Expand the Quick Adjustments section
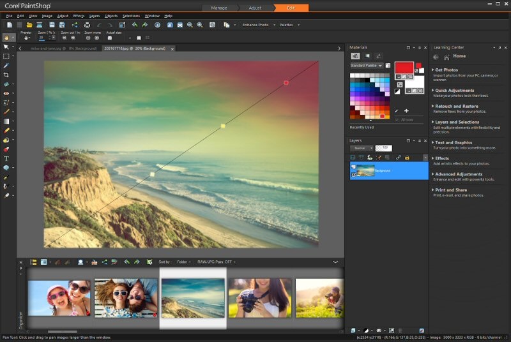 pos(454,90)
